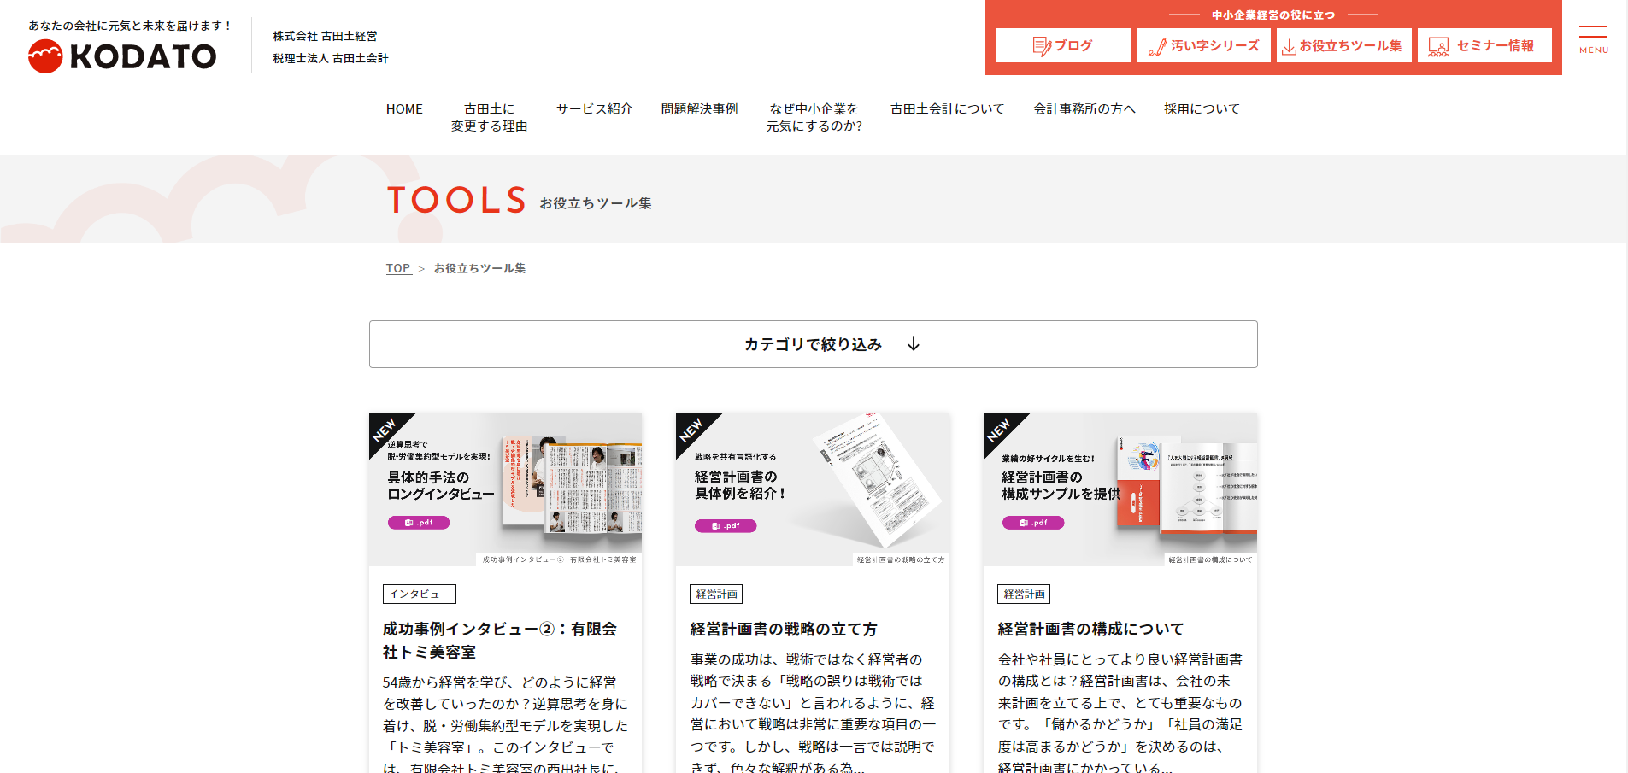The height and width of the screenshot is (773, 1628).
Task: Click the download icon for お役立ちツール集
Action: click(x=1289, y=47)
